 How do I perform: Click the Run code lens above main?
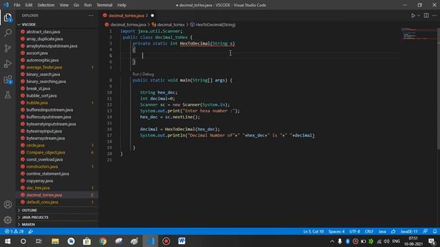coord(136,74)
